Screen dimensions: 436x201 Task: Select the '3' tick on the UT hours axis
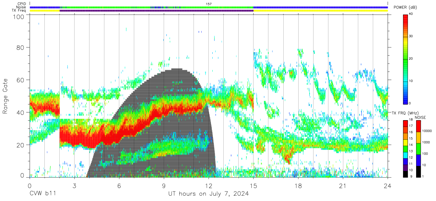coord(74,185)
